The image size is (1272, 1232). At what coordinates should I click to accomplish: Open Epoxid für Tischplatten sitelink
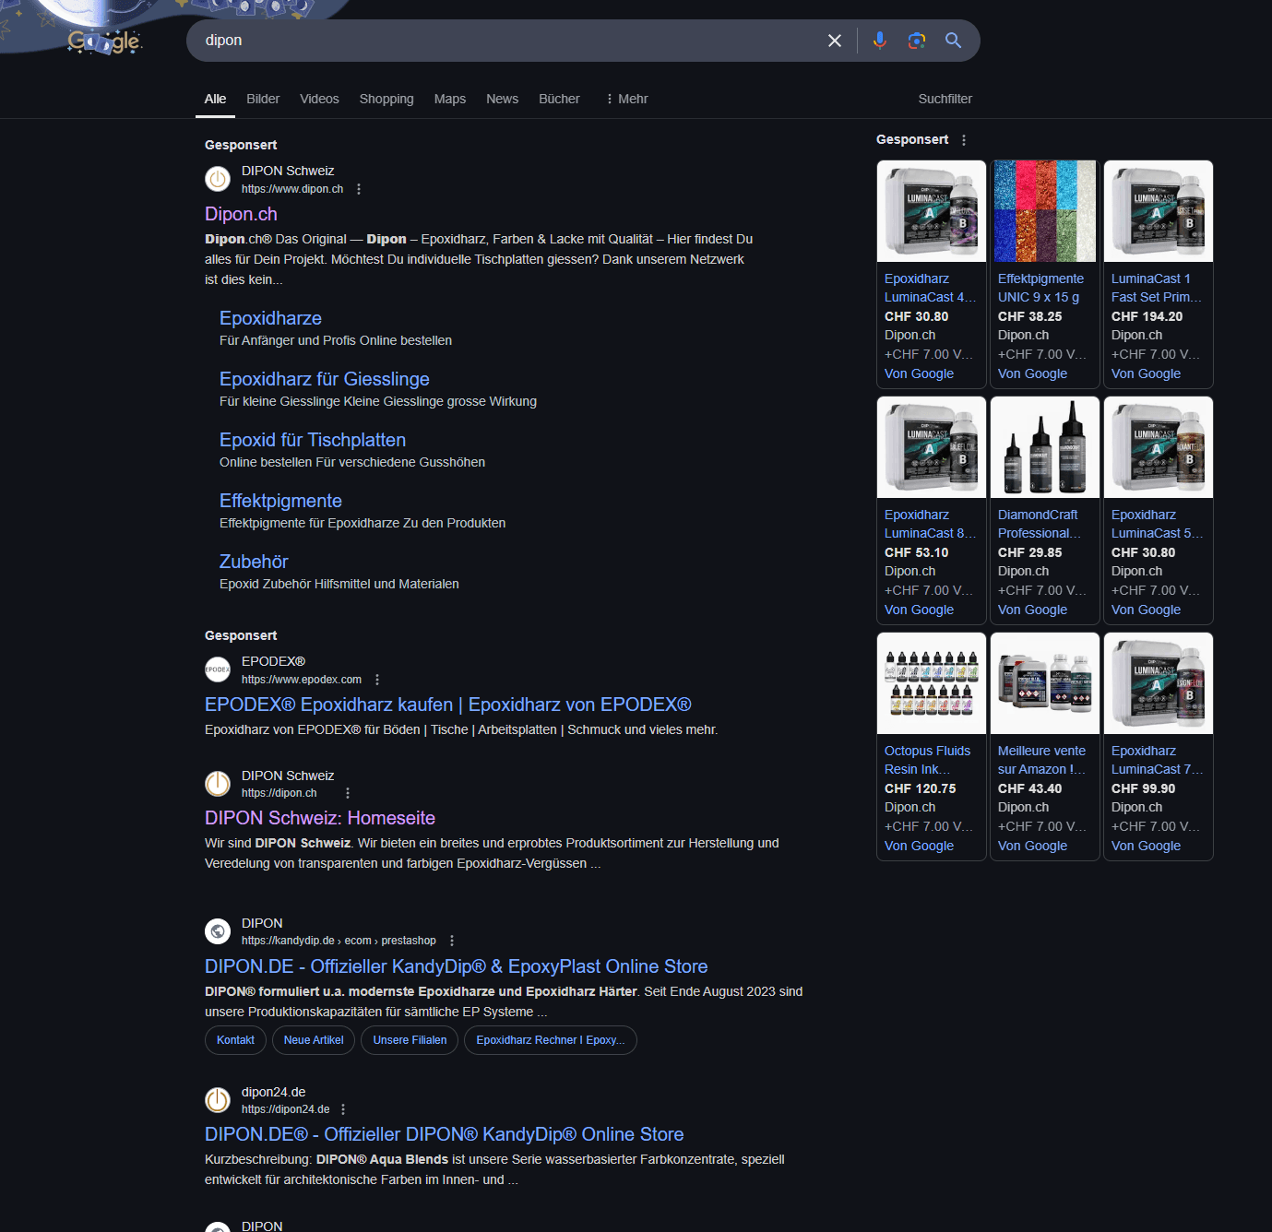tap(313, 440)
